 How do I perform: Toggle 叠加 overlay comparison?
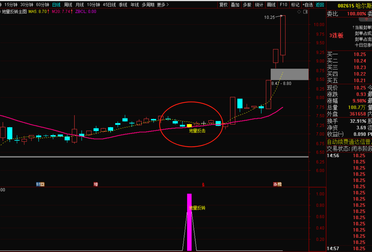(x=235, y=5)
